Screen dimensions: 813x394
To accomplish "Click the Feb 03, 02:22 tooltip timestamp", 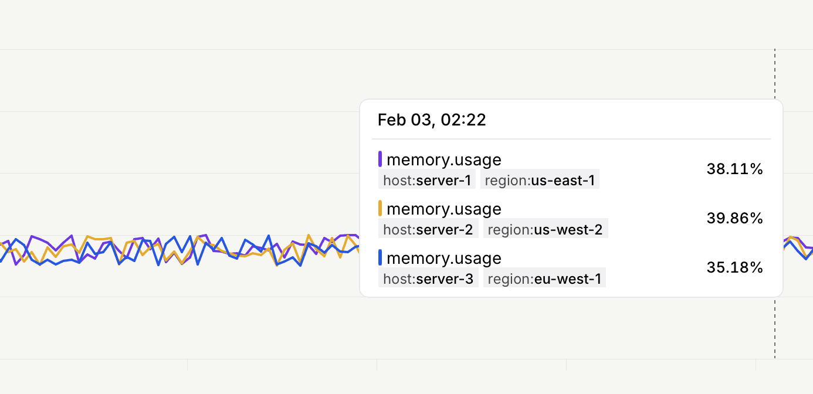I will click(432, 120).
